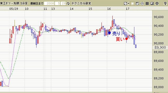Image resolution: width=168 pixels, height=93 pixels.
Task: Click the current price label 89,900
Action: (x=160, y=47)
